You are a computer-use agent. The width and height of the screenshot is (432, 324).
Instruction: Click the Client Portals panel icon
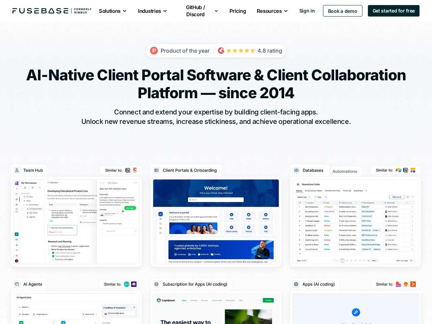[157, 170]
